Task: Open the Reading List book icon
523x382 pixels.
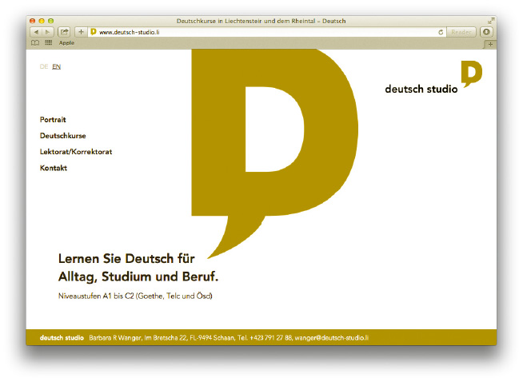Action: pos(34,42)
